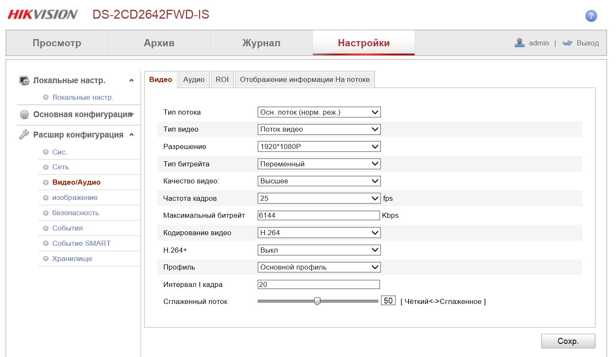616x357 pixels.
Task: Expand the Кодирование видео codec dropdown
Action: coord(319,233)
